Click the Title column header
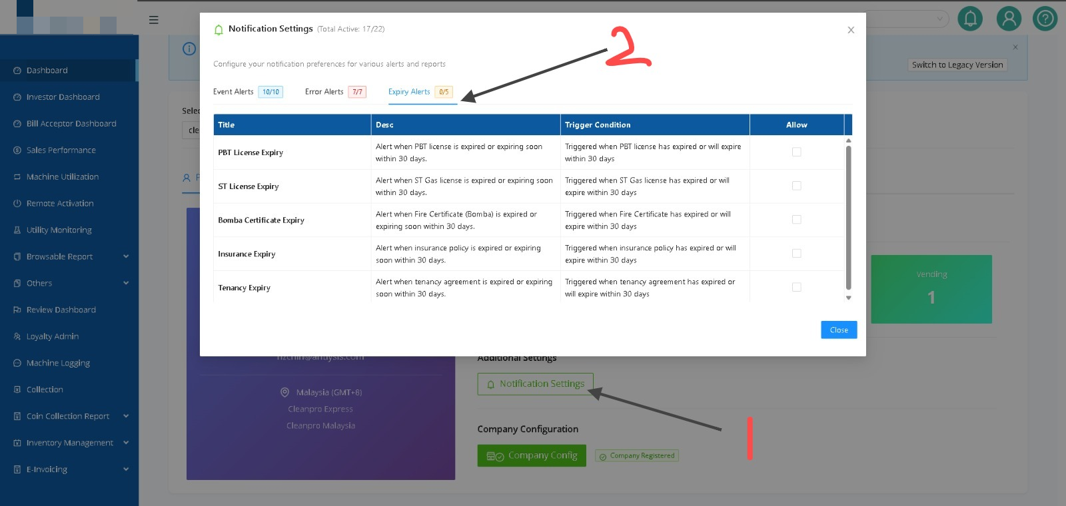This screenshot has width=1066, height=506. (x=292, y=125)
